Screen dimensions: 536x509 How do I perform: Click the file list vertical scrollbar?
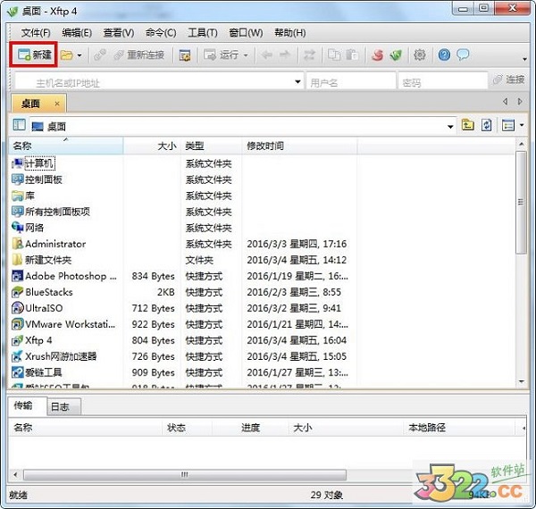pos(521,202)
